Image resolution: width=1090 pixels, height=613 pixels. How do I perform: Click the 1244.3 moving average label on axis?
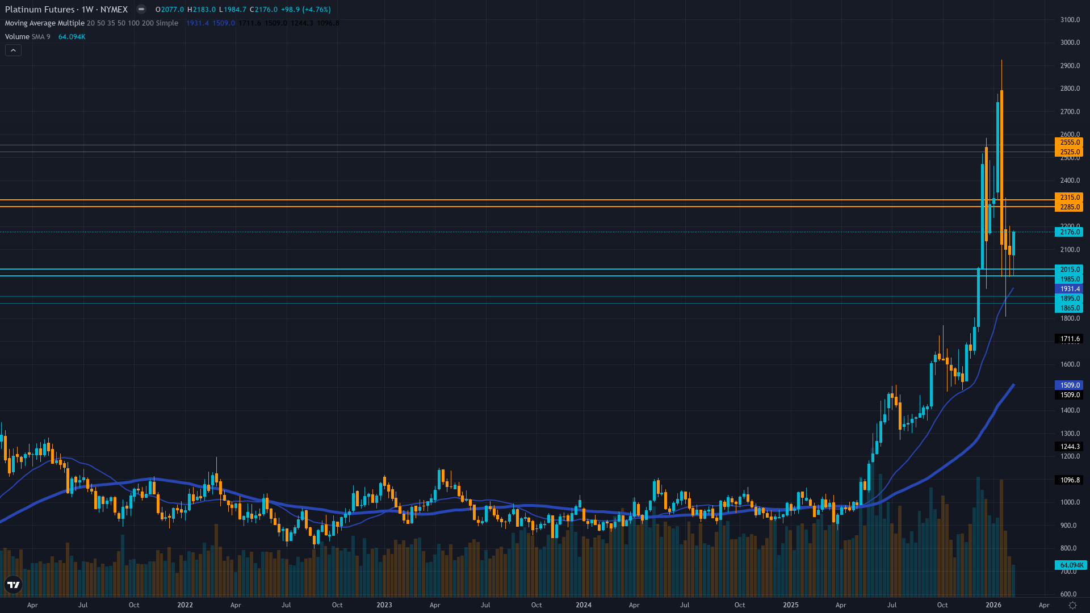pos(1069,447)
